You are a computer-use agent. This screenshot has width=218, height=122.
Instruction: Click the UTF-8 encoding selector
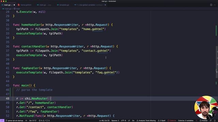[123, 121]
